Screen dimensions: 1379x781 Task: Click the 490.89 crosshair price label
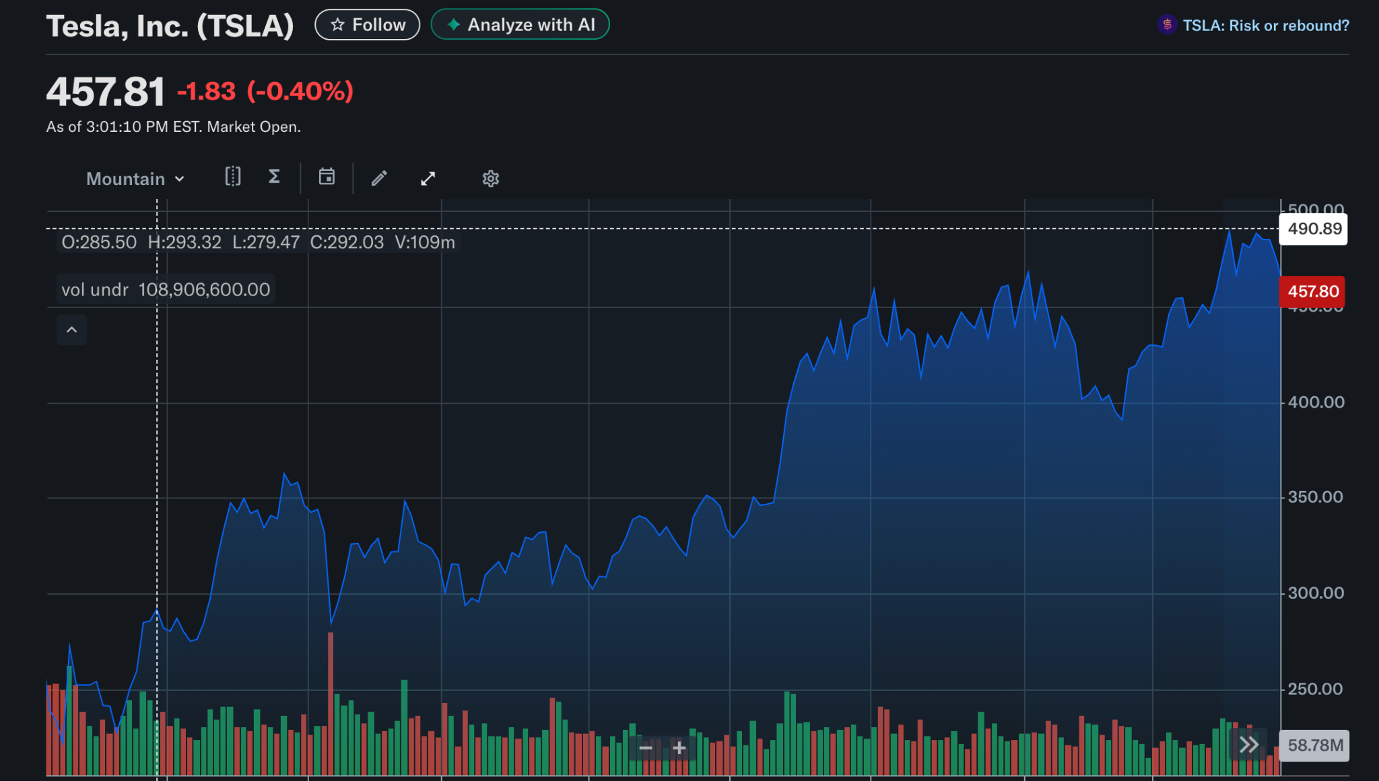[x=1314, y=229]
